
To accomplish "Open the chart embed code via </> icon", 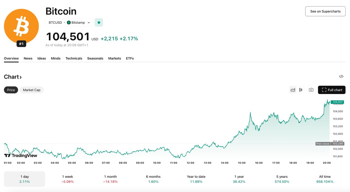I will coord(341,76).
